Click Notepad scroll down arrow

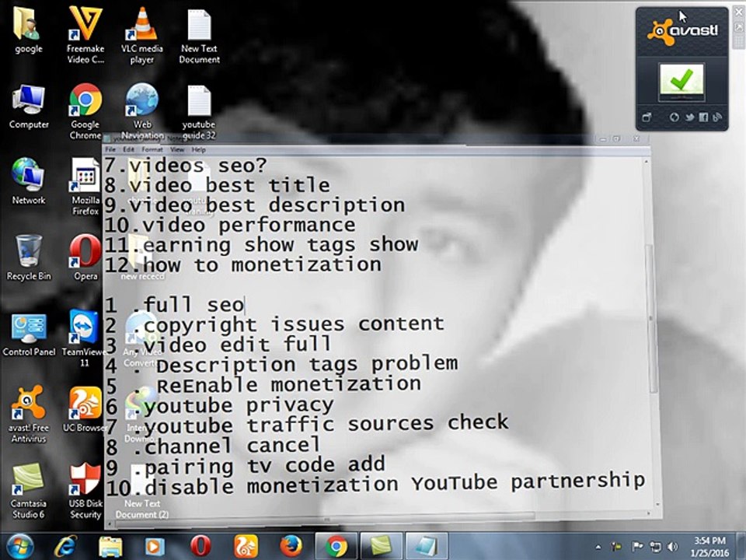pos(658,505)
